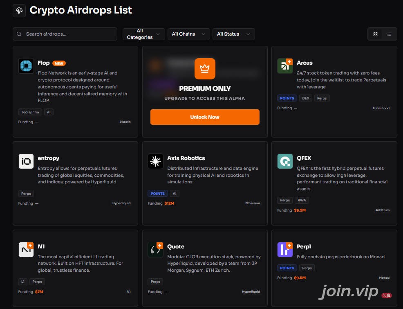Select the Perps tag on N1 card
Image resolution: width=403 pixels, height=309 pixels.
(37, 282)
